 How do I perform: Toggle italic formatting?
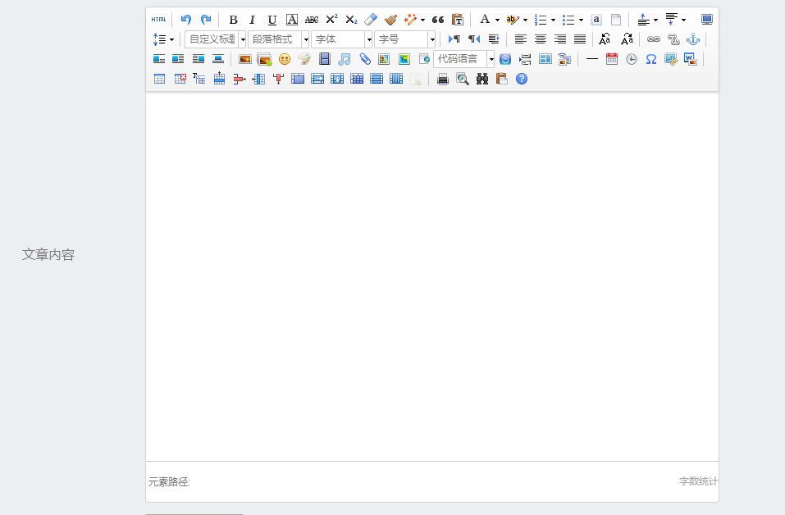[253, 20]
